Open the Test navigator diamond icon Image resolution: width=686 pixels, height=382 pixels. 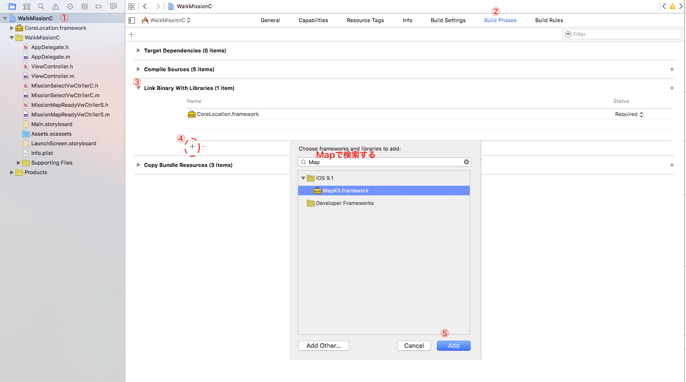click(70, 6)
